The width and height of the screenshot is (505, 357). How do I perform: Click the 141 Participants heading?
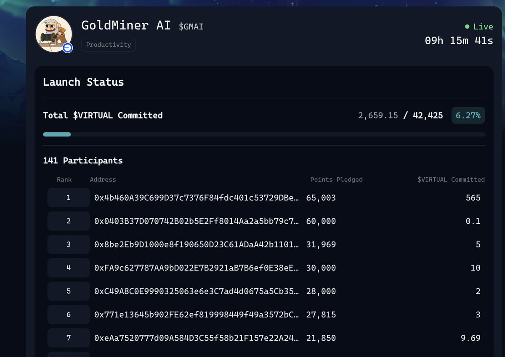(83, 160)
